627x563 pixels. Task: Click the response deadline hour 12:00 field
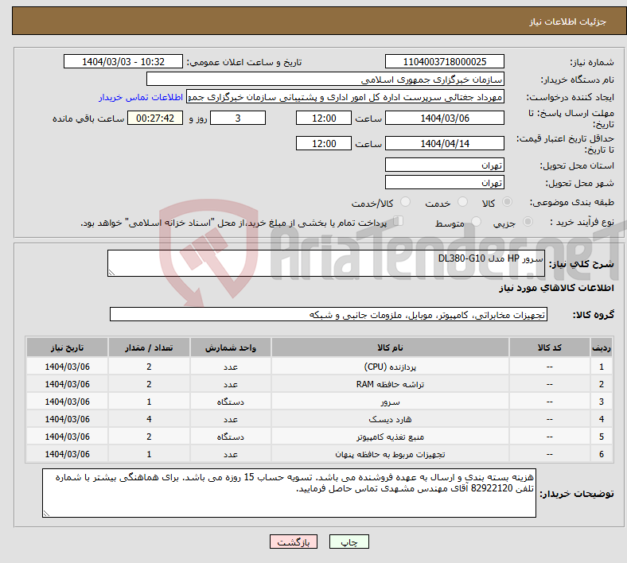[x=324, y=118]
